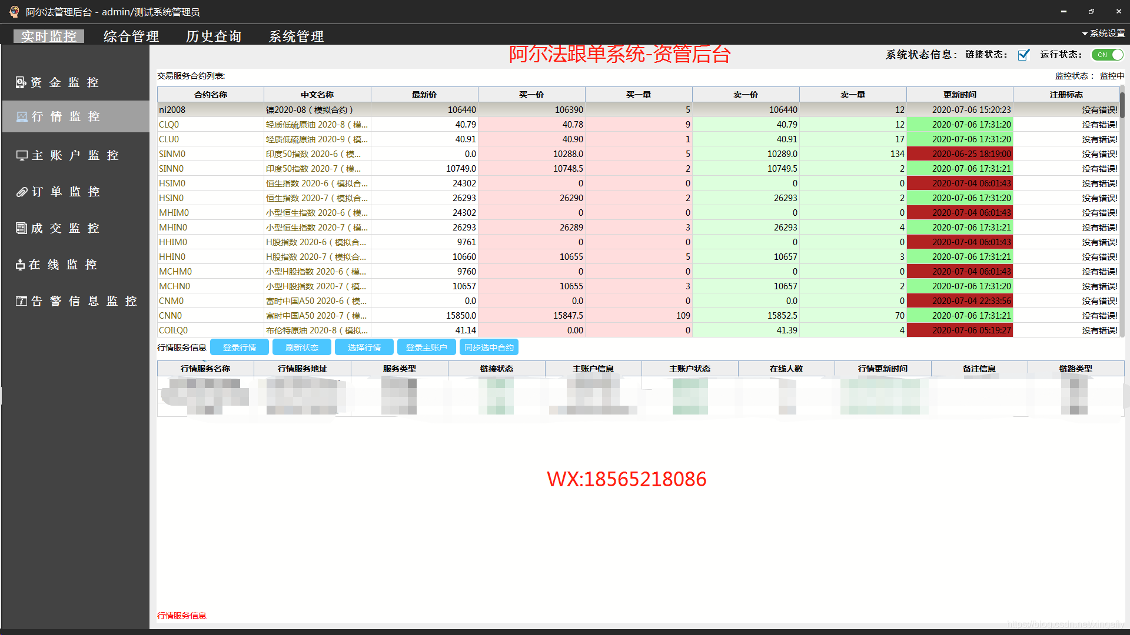Select the SINN0 contract cell

tap(211, 169)
